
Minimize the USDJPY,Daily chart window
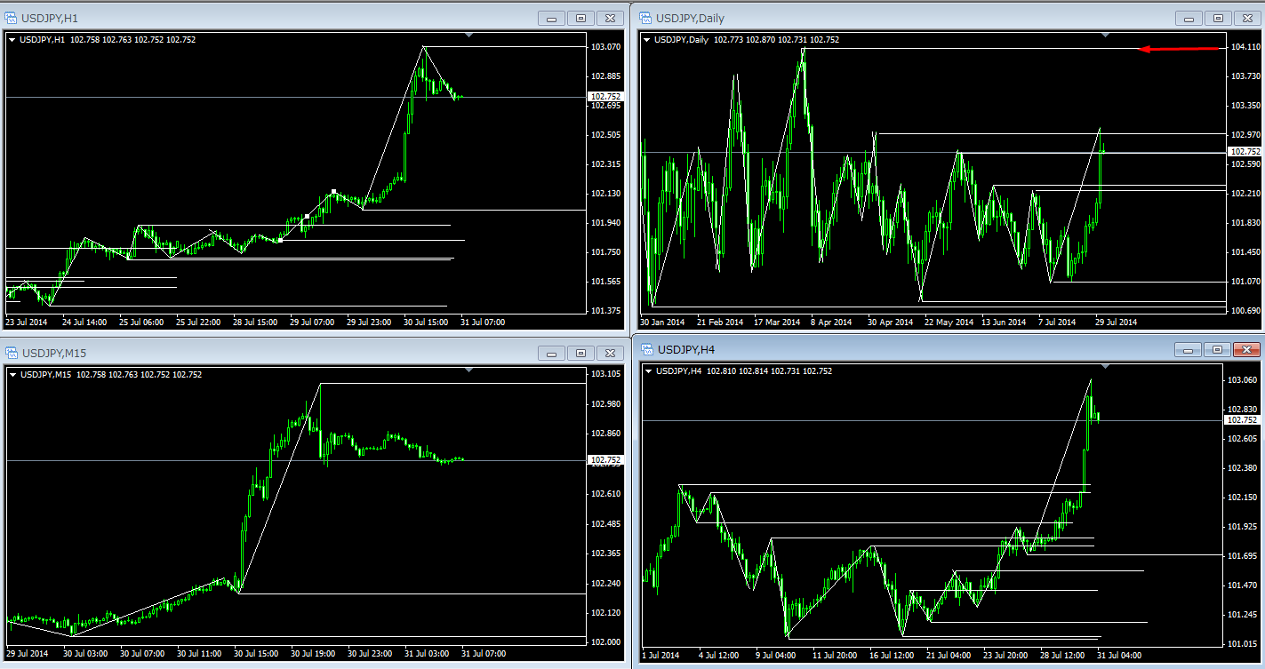[x=1189, y=18]
